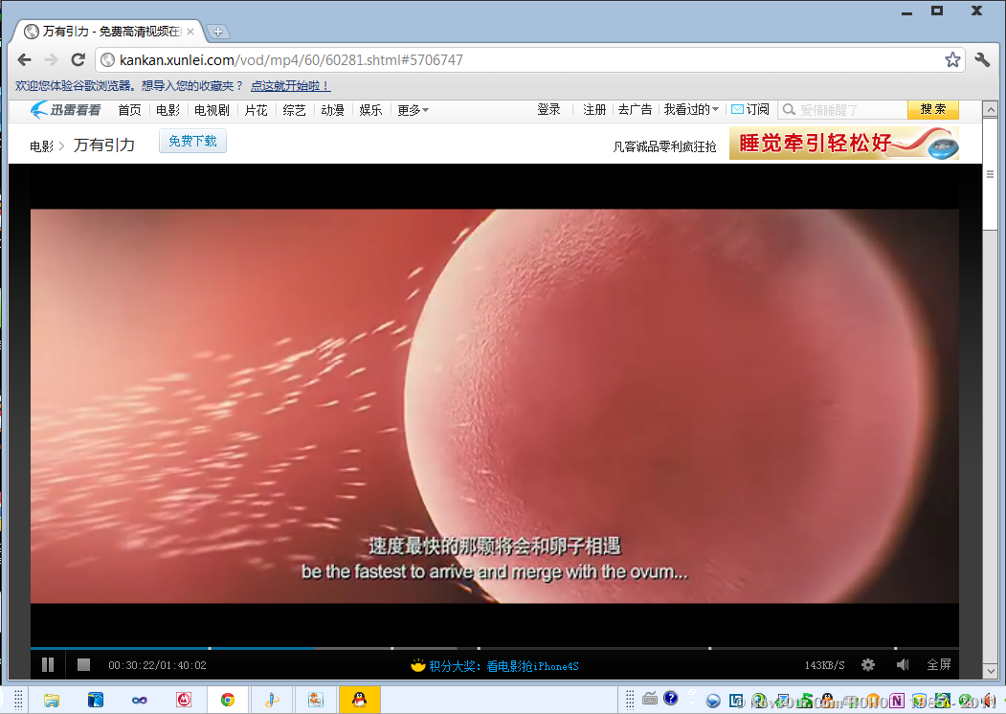
Task: Click the 电影 breadcrumb link
Action: pos(42,146)
